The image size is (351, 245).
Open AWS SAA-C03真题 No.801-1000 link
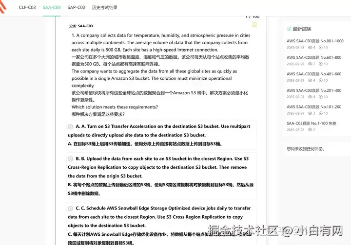[315, 41]
